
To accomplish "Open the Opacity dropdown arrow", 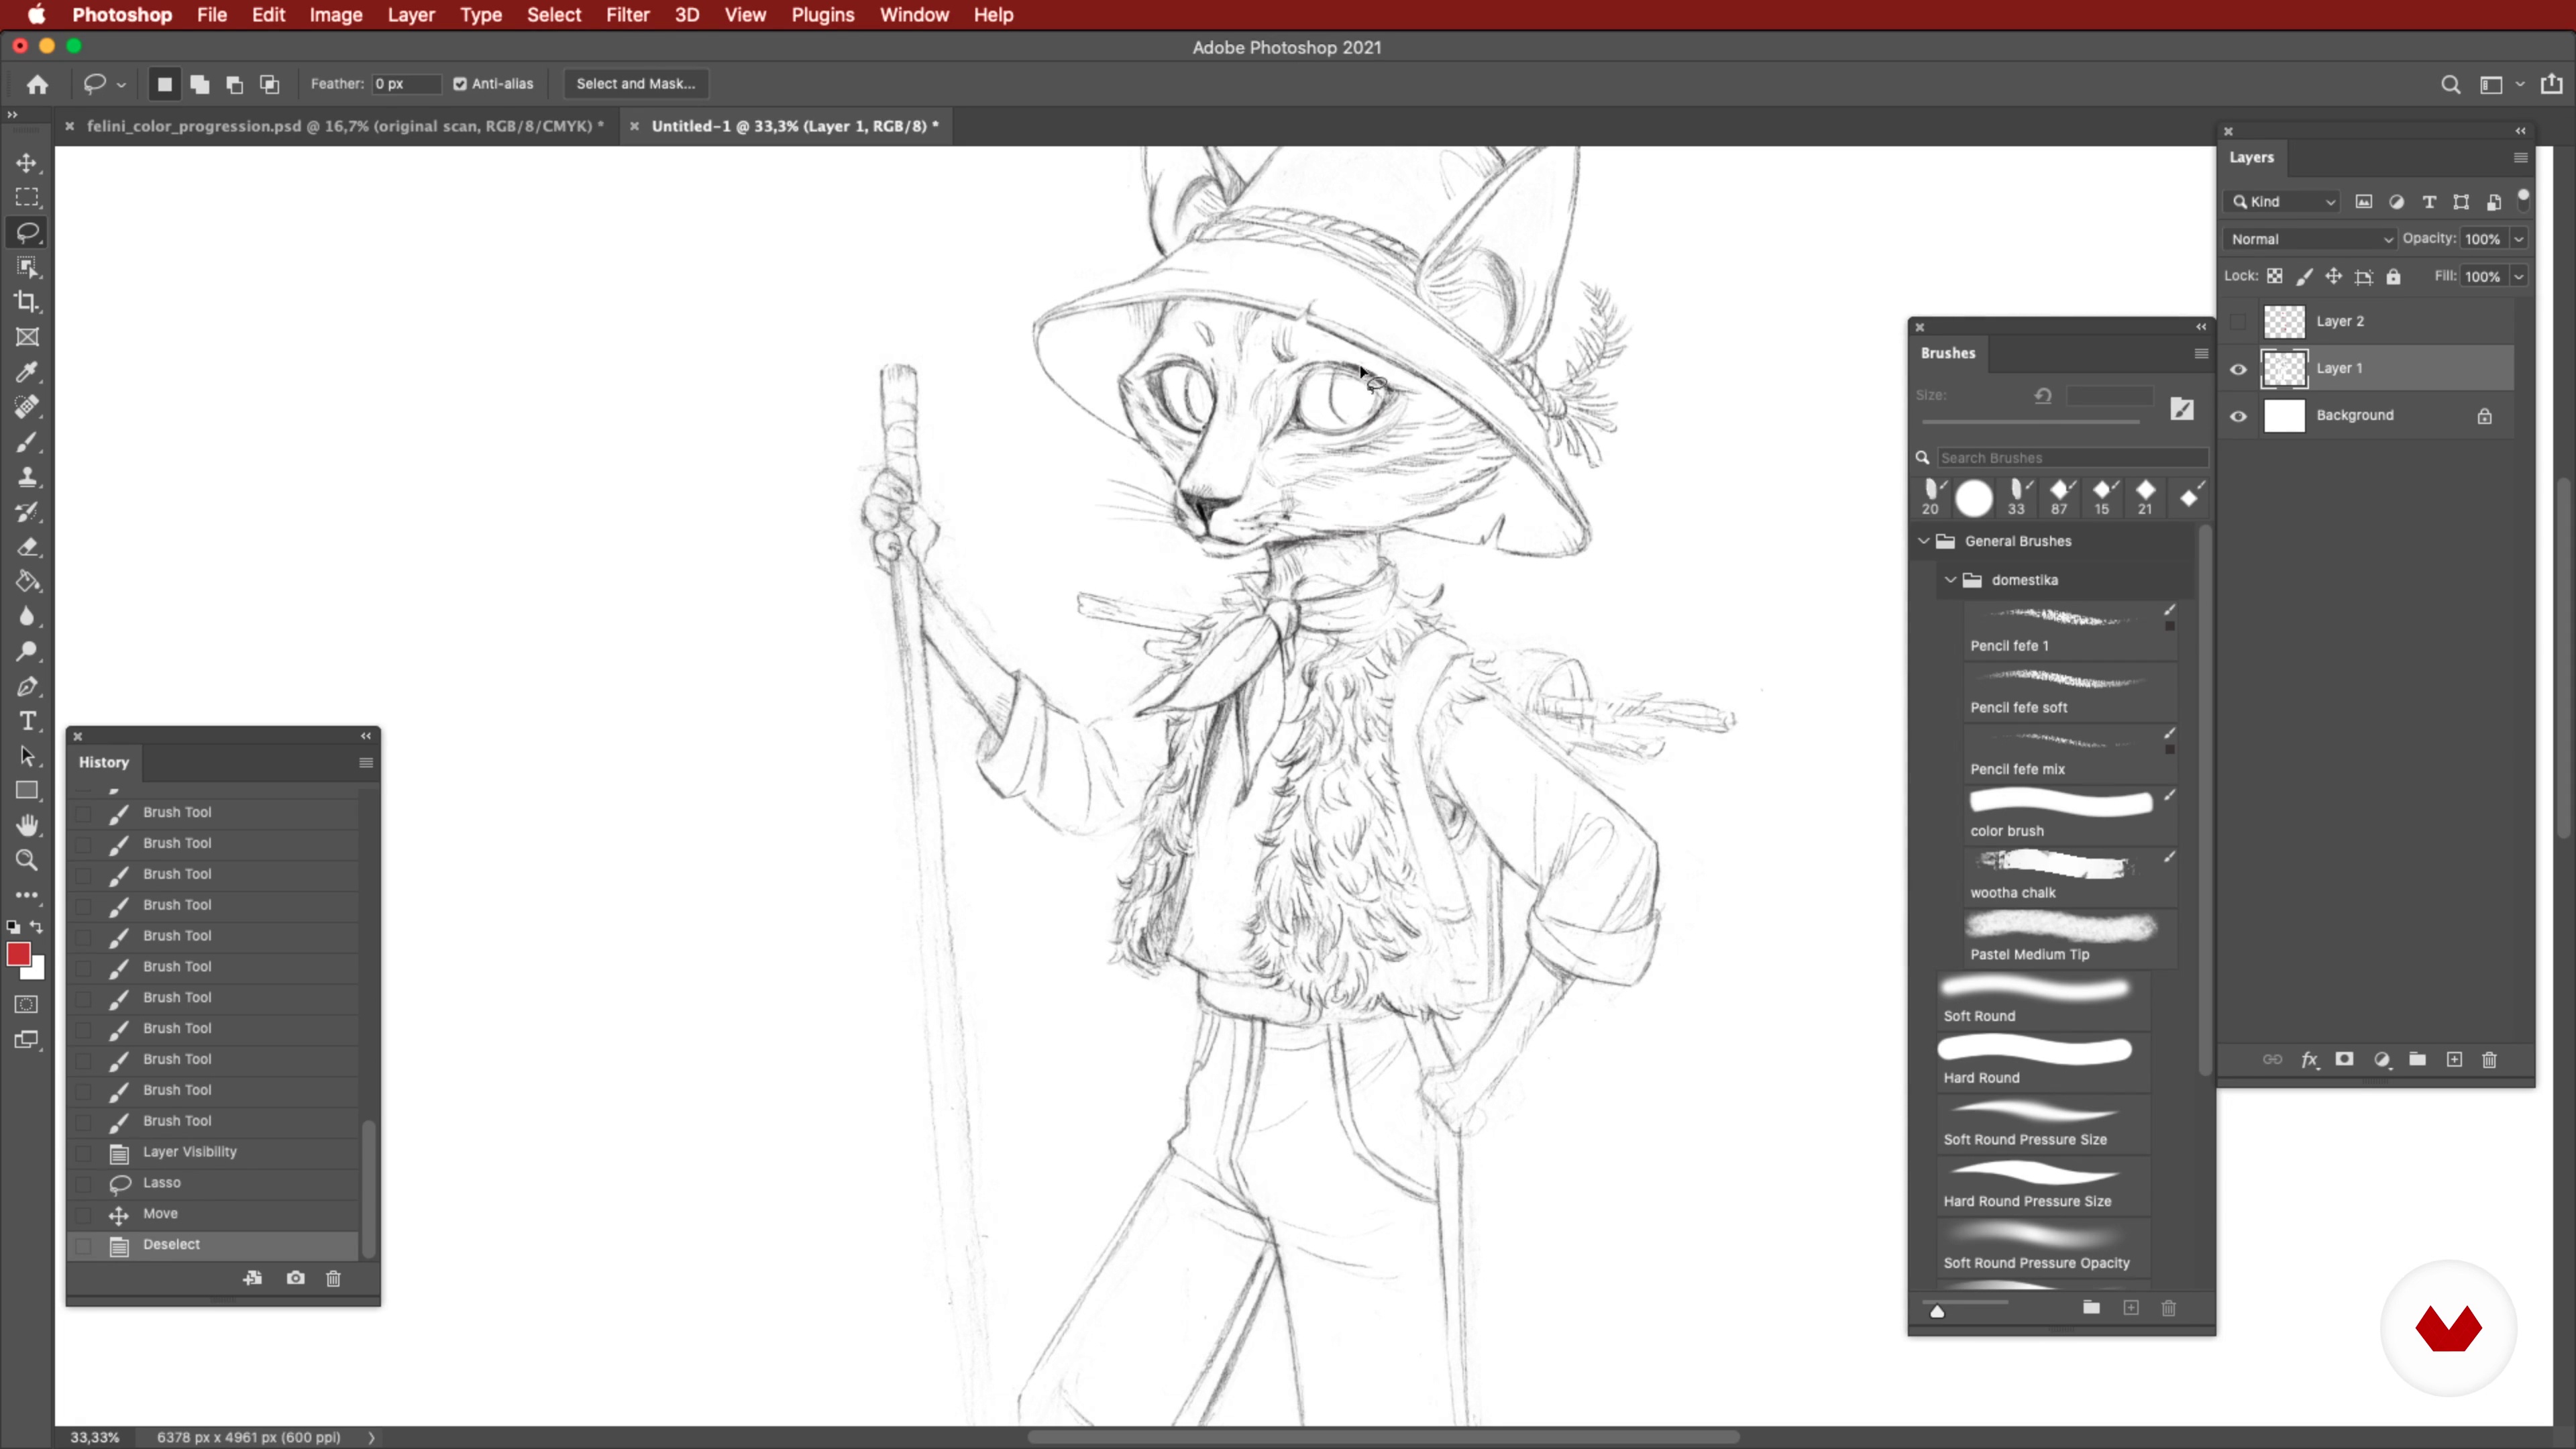I will coord(2519,239).
